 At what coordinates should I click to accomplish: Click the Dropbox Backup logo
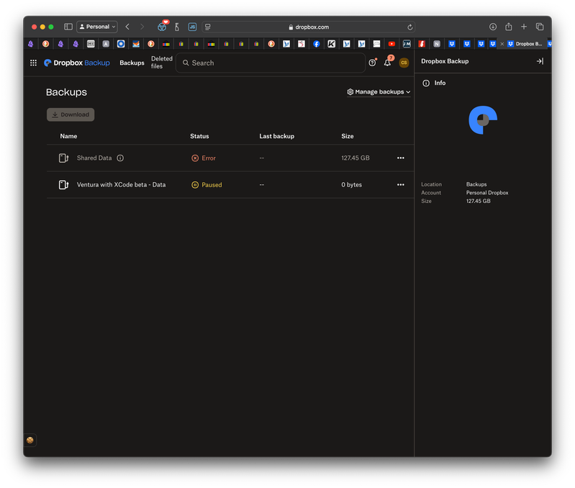pyautogui.click(x=77, y=63)
